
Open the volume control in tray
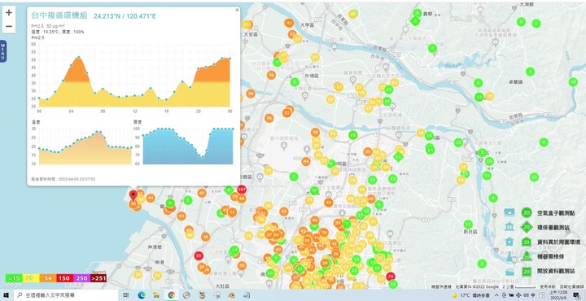coord(526,295)
